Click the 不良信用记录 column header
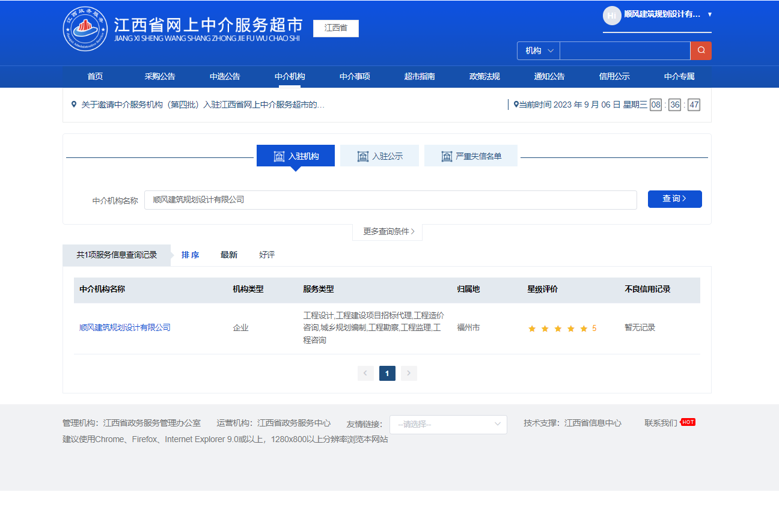The image size is (779, 519). 647,290
